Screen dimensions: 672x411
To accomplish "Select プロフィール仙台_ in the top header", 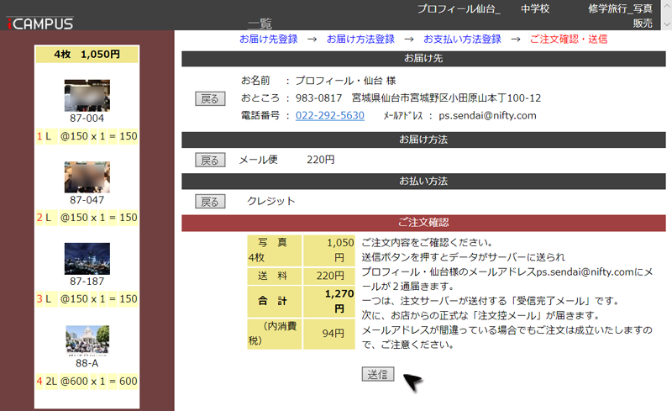I will point(459,8).
